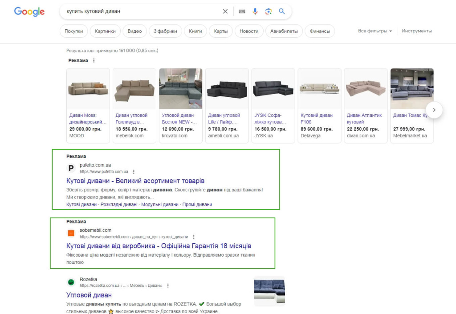Open JYSK Софа-ліжко product image

click(x=273, y=89)
